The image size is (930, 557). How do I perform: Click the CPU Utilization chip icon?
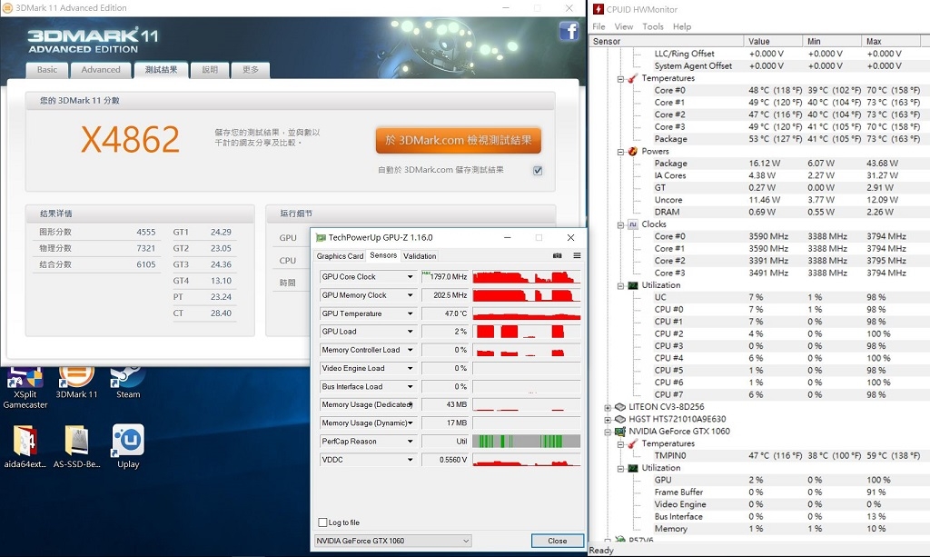tap(633, 285)
